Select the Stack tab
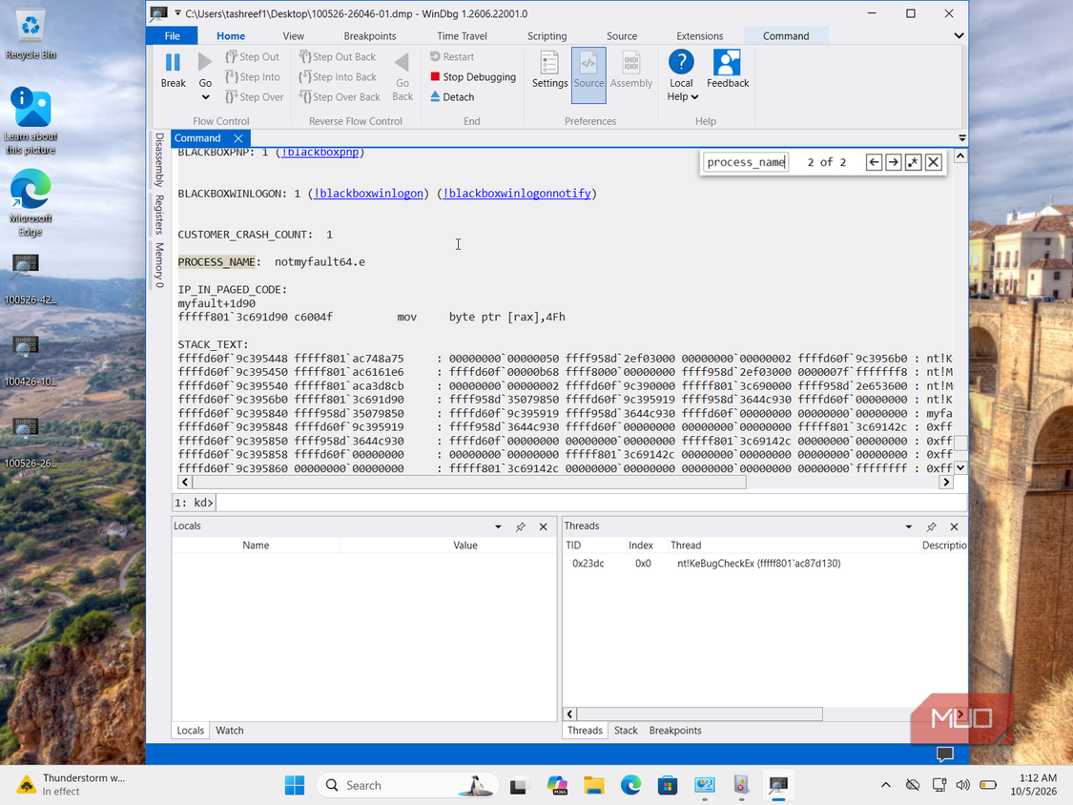Image resolution: width=1073 pixels, height=805 pixels. [x=626, y=731]
